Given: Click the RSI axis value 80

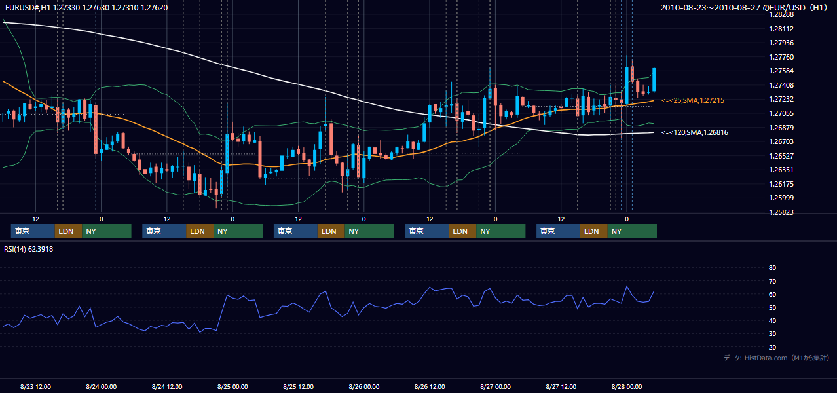Looking at the screenshot, I should (x=772, y=268).
